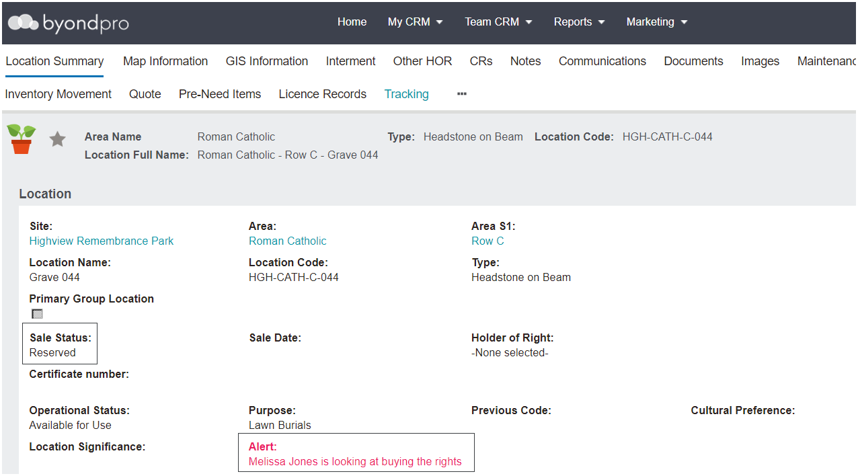Open the GIS Information tab

(267, 61)
